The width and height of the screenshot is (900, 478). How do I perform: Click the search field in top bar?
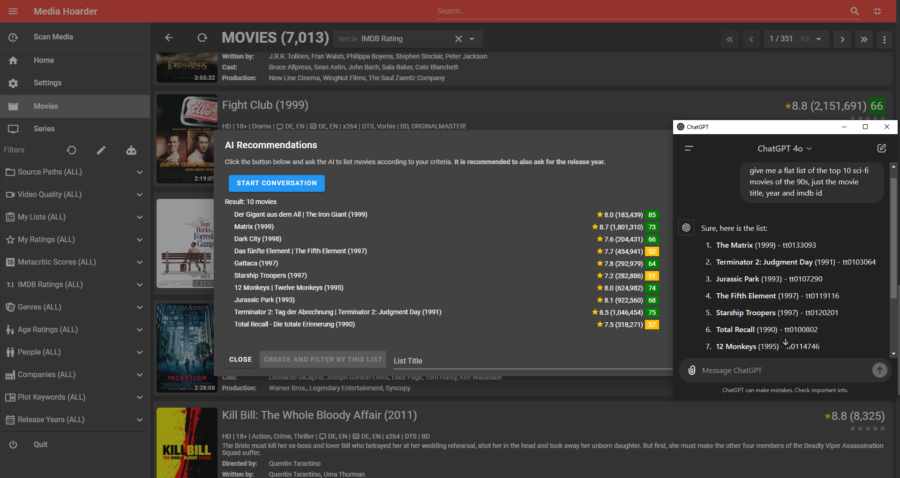[x=642, y=11]
